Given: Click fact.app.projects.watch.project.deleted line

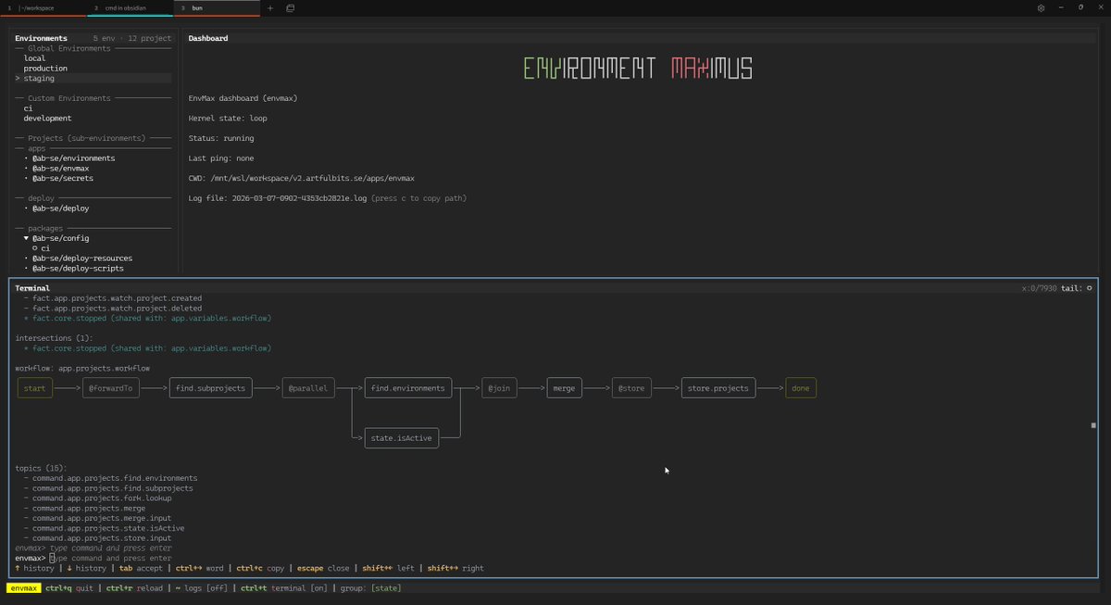Looking at the screenshot, I should (x=117, y=309).
